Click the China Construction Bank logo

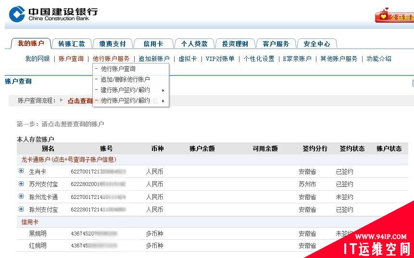[x=53, y=14]
